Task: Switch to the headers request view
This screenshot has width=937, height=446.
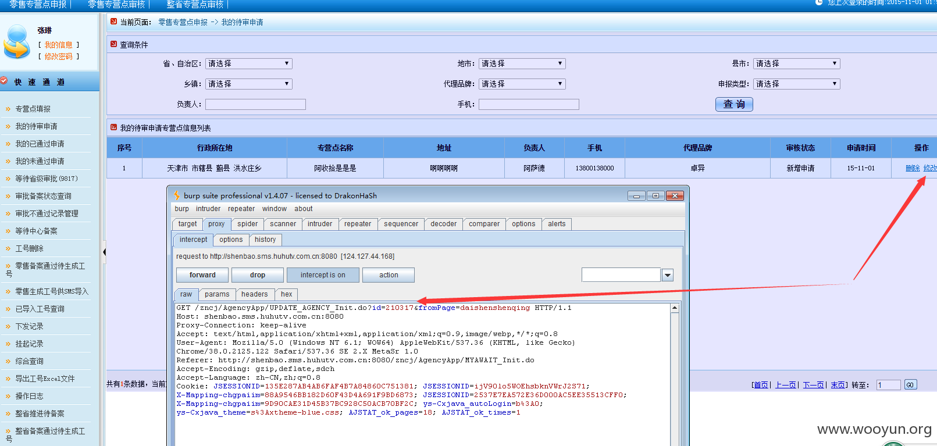Action: click(255, 294)
